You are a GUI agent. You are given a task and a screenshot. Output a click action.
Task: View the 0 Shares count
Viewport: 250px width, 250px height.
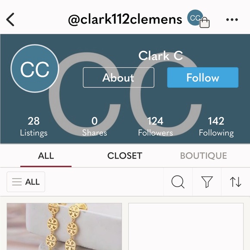click(94, 127)
